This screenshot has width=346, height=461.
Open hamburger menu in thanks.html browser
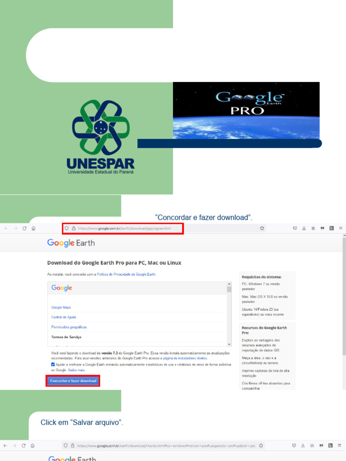(x=340, y=446)
